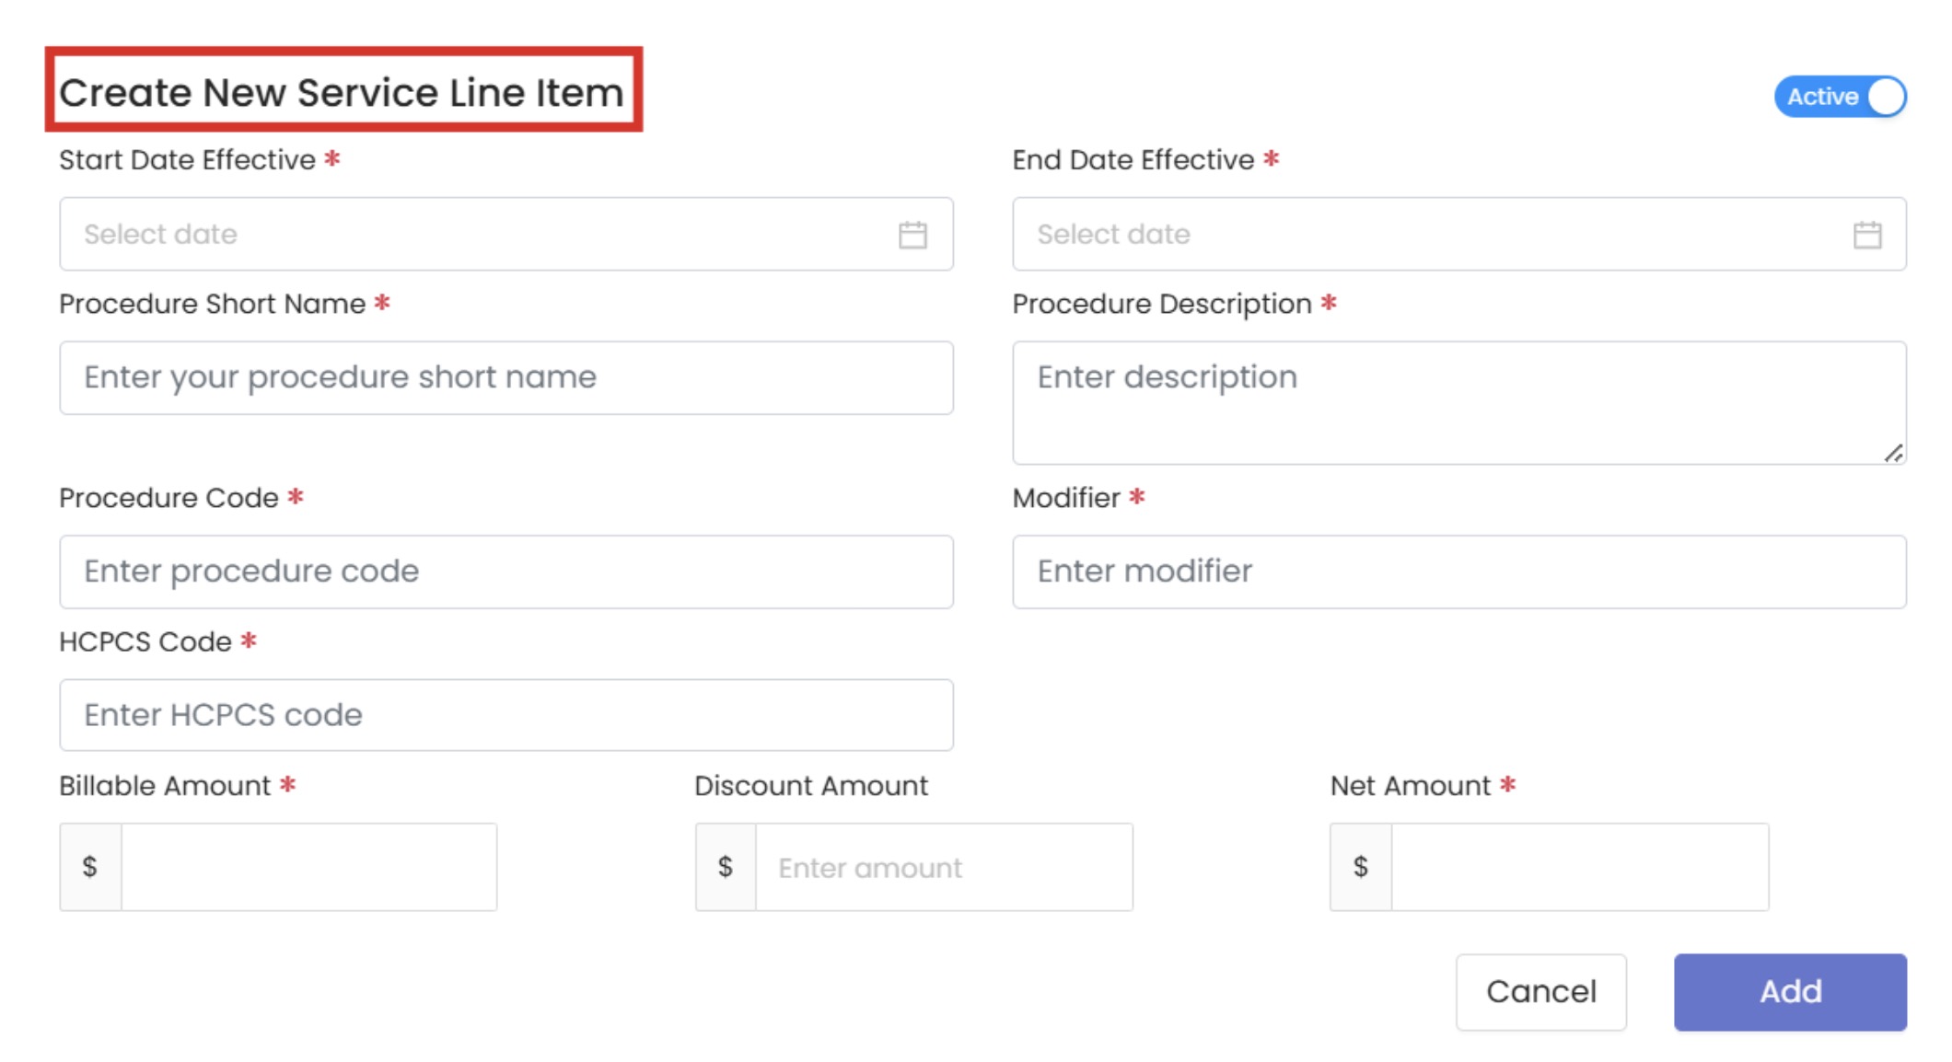Focus the Net Amount input box
The image size is (1952, 1062).
click(x=1579, y=867)
